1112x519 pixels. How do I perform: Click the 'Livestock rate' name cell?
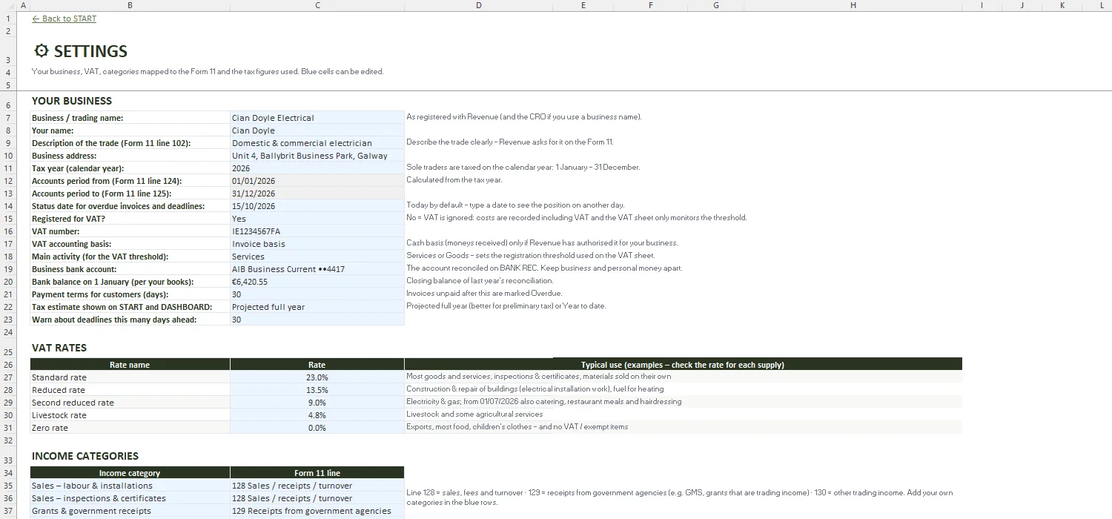click(130, 415)
